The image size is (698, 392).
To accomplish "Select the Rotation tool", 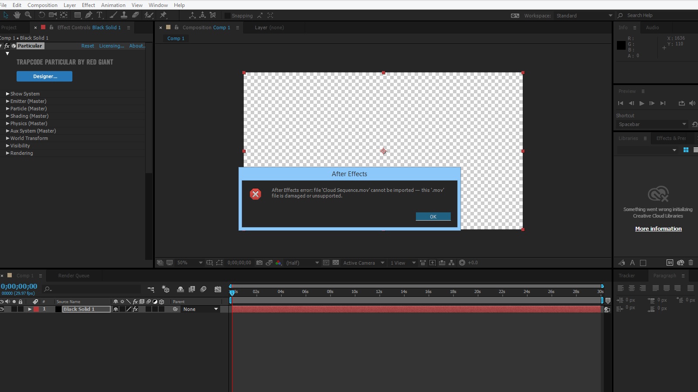I will pos(42,15).
